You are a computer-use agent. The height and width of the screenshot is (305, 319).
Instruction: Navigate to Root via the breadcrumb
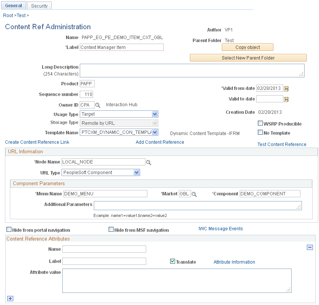coord(8,16)
